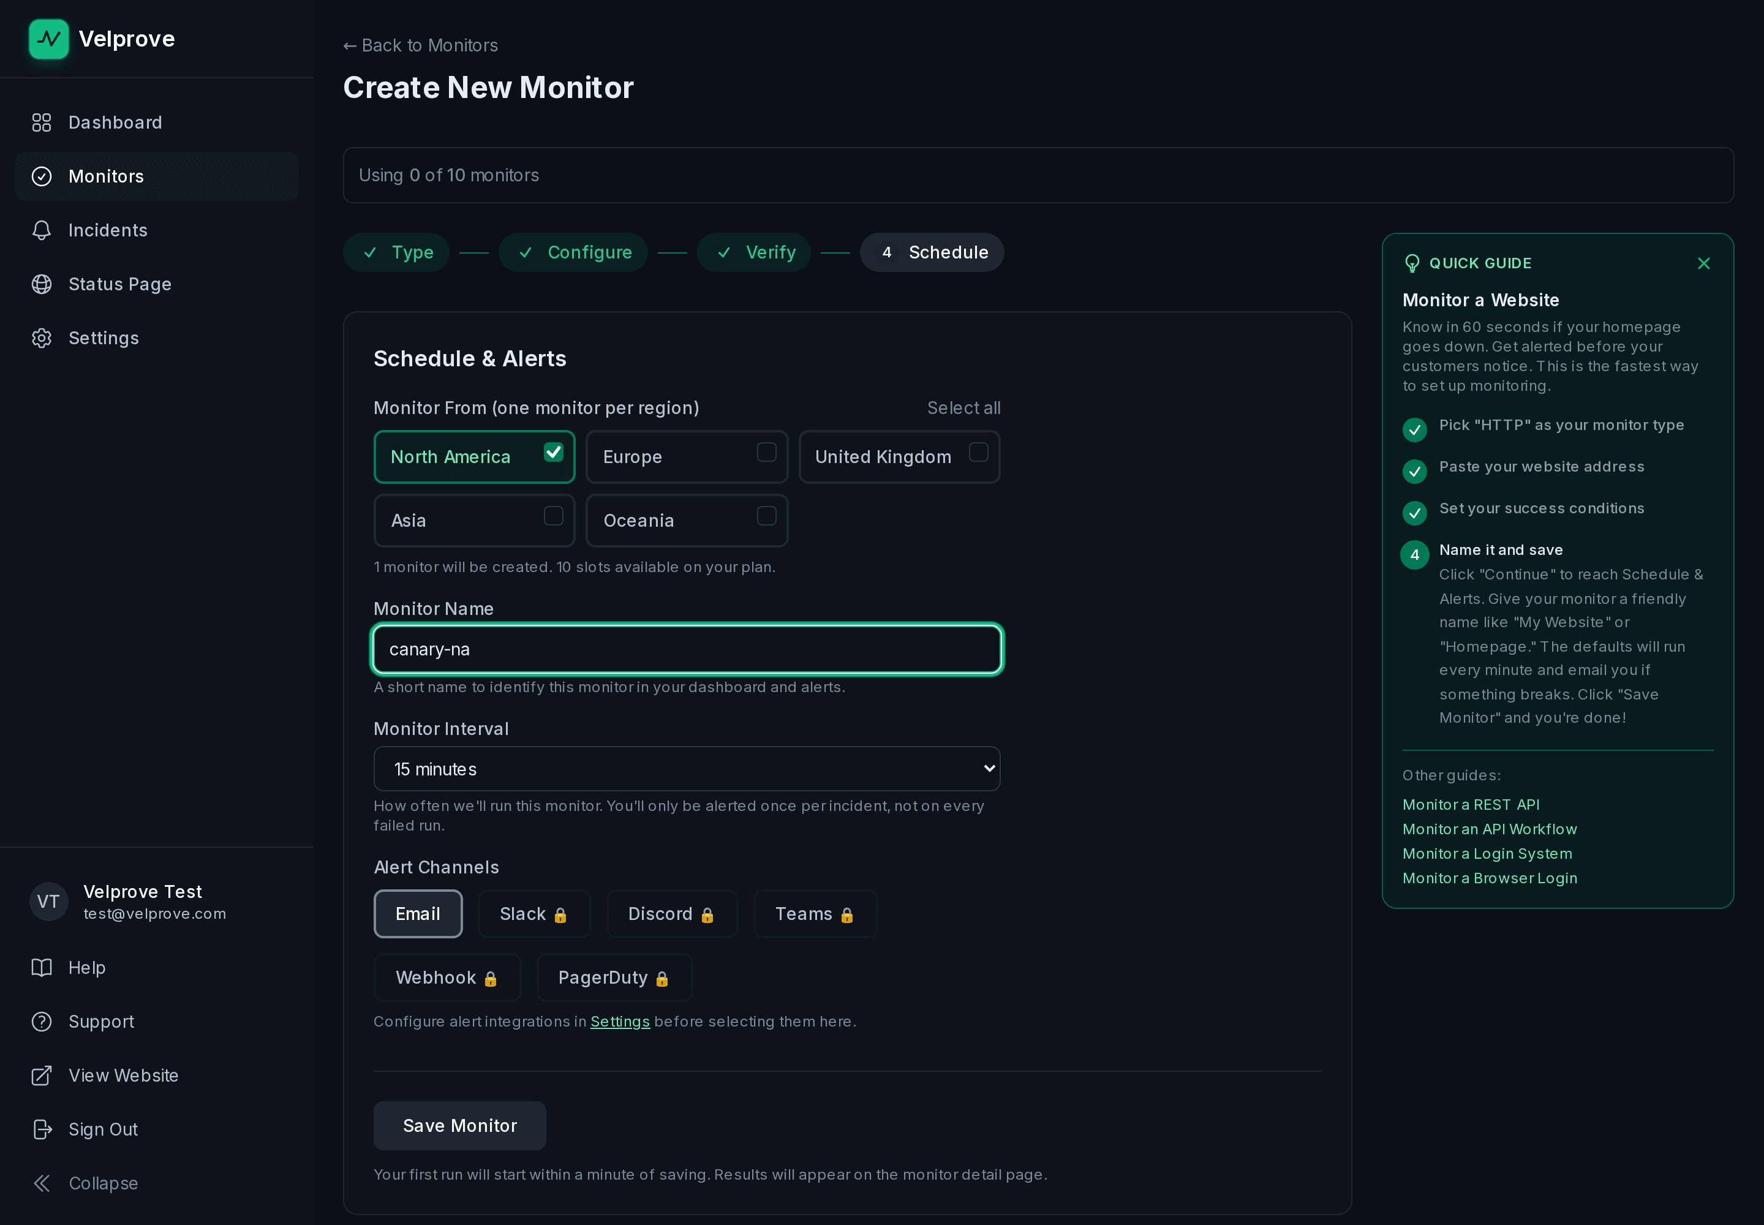Click Save Monitor button
The image size is (1764, 1225).
[x=460, y=1125]
